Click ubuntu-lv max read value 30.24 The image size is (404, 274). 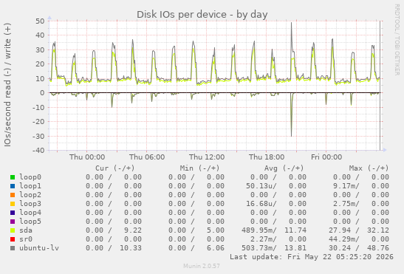click(x=339, y=248)
